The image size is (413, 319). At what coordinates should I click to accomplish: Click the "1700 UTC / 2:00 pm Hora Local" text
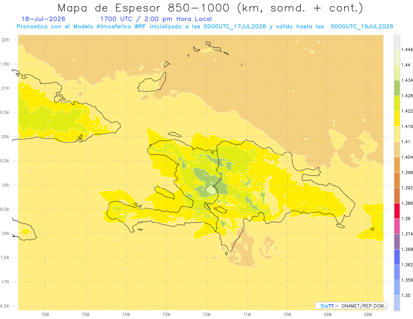tap(156, 19)
